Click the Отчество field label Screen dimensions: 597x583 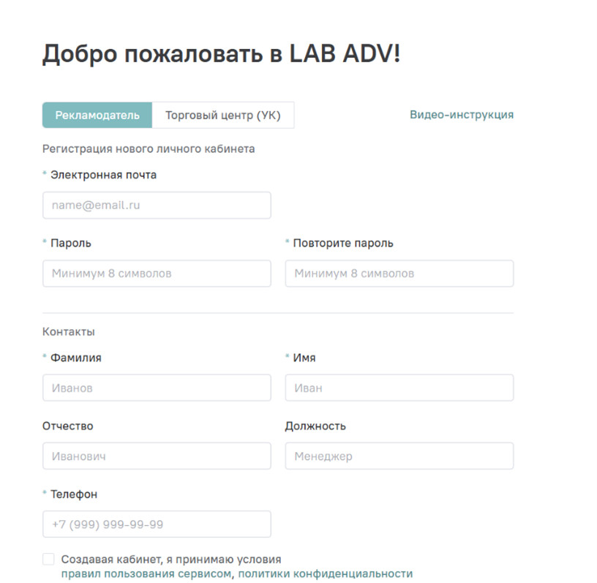click(x=68, y=426)
